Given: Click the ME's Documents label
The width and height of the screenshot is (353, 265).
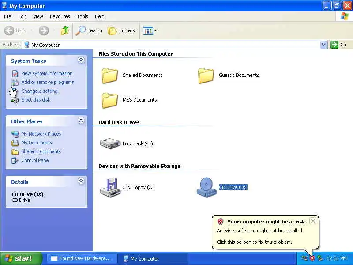Looking at the screenshot, I should coord(139,100).
